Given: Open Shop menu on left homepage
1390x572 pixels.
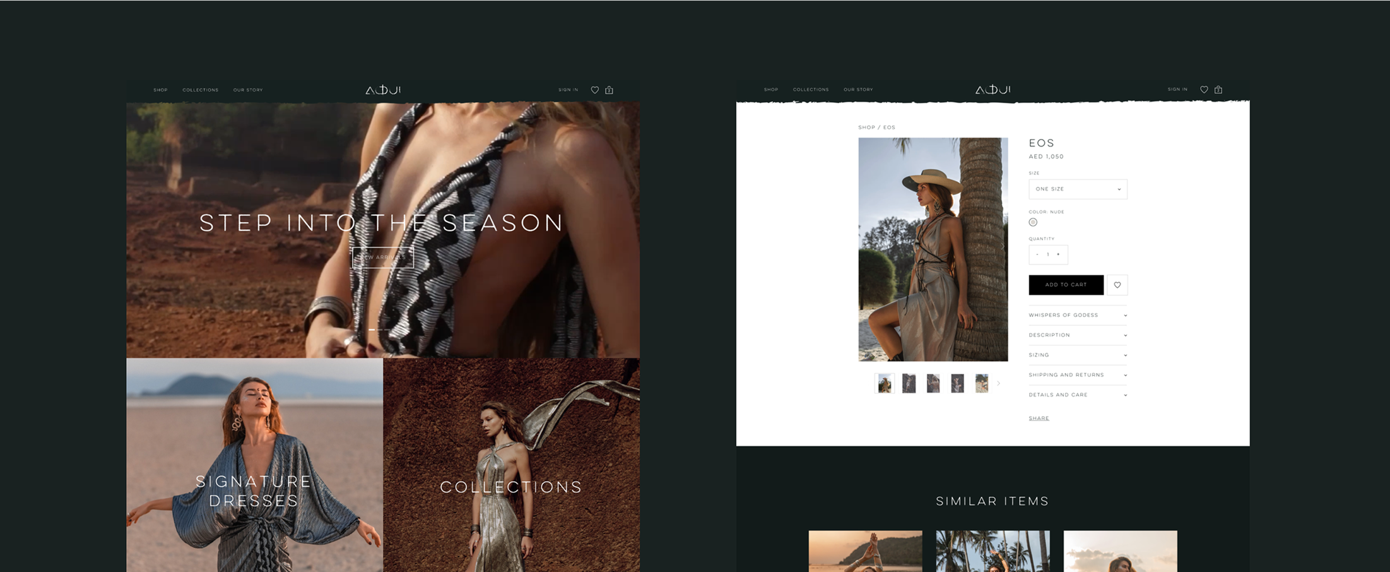Looking at the screenshot, I should click(x=160, y=90).
